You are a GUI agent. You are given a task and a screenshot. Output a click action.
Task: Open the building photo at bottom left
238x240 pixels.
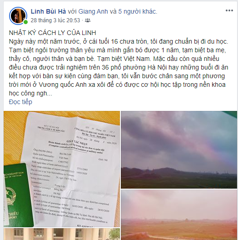62,234
